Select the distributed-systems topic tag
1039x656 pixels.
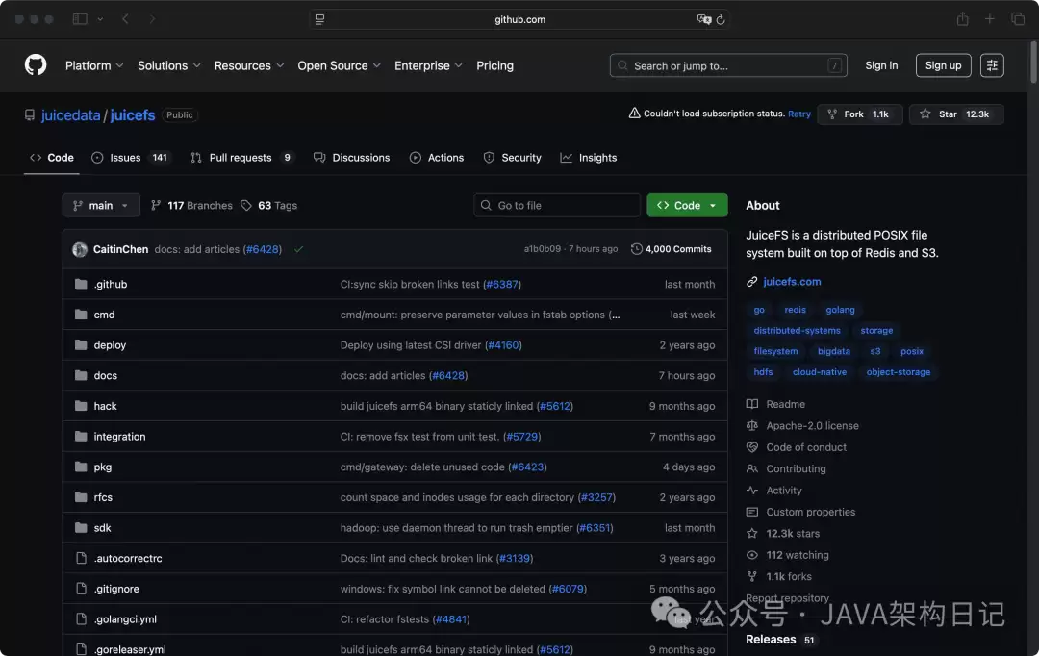click(797, 331)
